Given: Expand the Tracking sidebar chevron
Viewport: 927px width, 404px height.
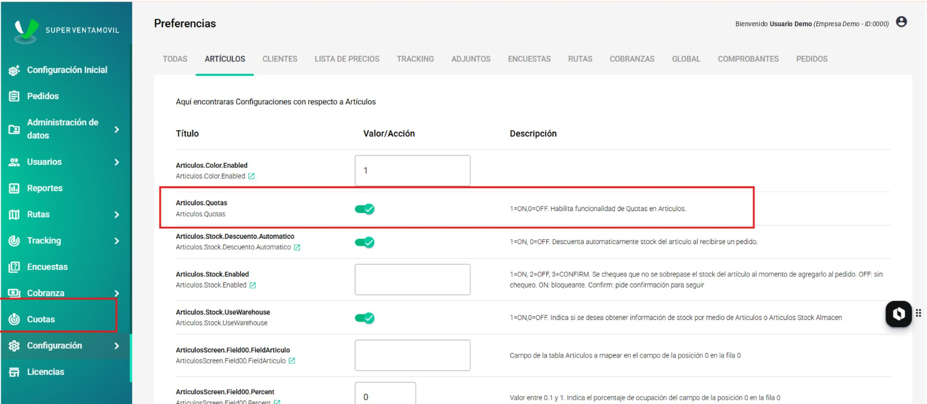Looking at the screenshot, I should [117, 241].
